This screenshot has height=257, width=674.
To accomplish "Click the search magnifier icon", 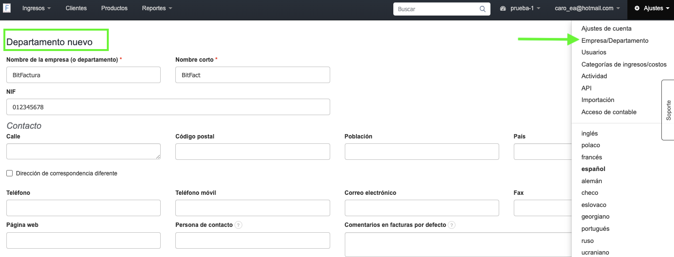I will [482, 9].
